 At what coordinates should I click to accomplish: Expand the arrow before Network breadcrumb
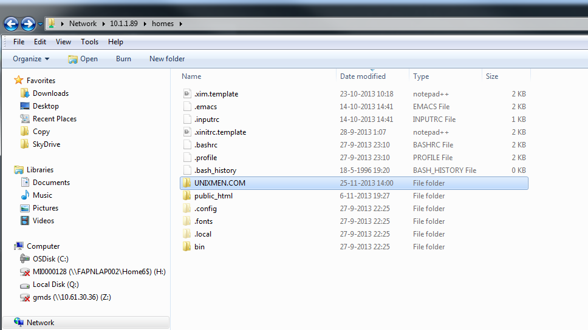[62, 24]
